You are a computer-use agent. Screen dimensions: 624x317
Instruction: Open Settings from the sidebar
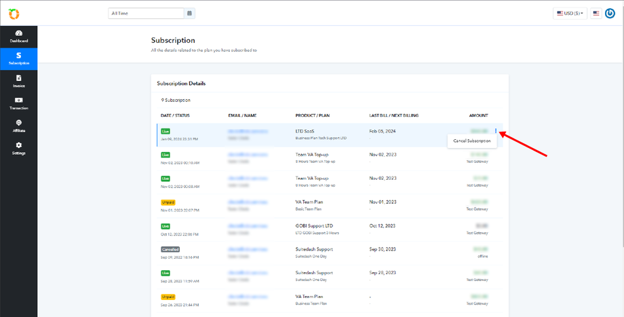click(18, 148)
